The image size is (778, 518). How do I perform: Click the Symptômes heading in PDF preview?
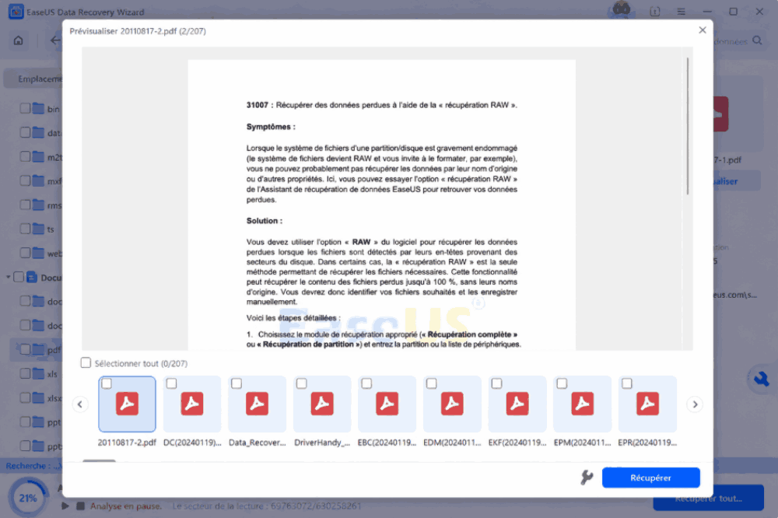pos(271,127)
